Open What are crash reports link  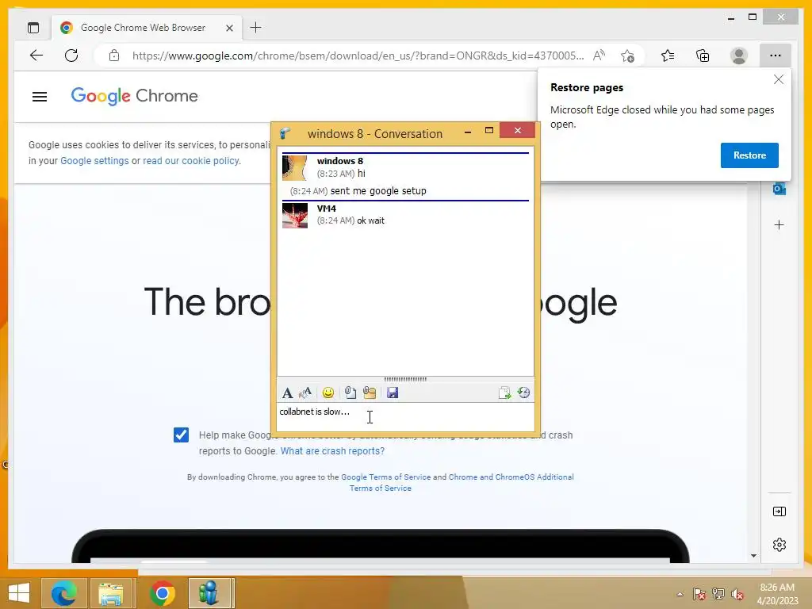(x=332, y=451)
